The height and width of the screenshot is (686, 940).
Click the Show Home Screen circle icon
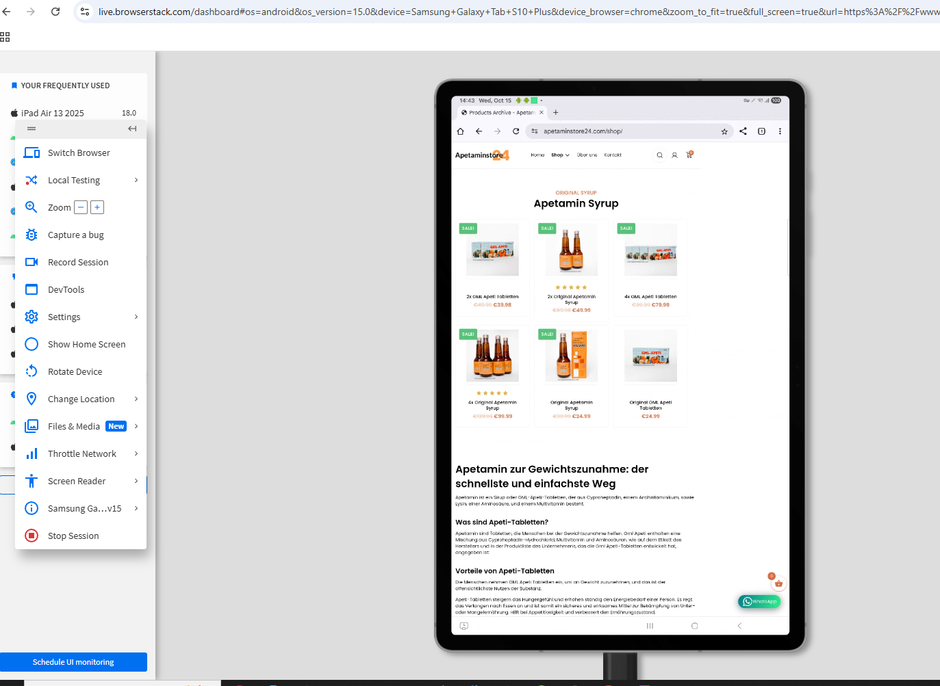[31, 344]
